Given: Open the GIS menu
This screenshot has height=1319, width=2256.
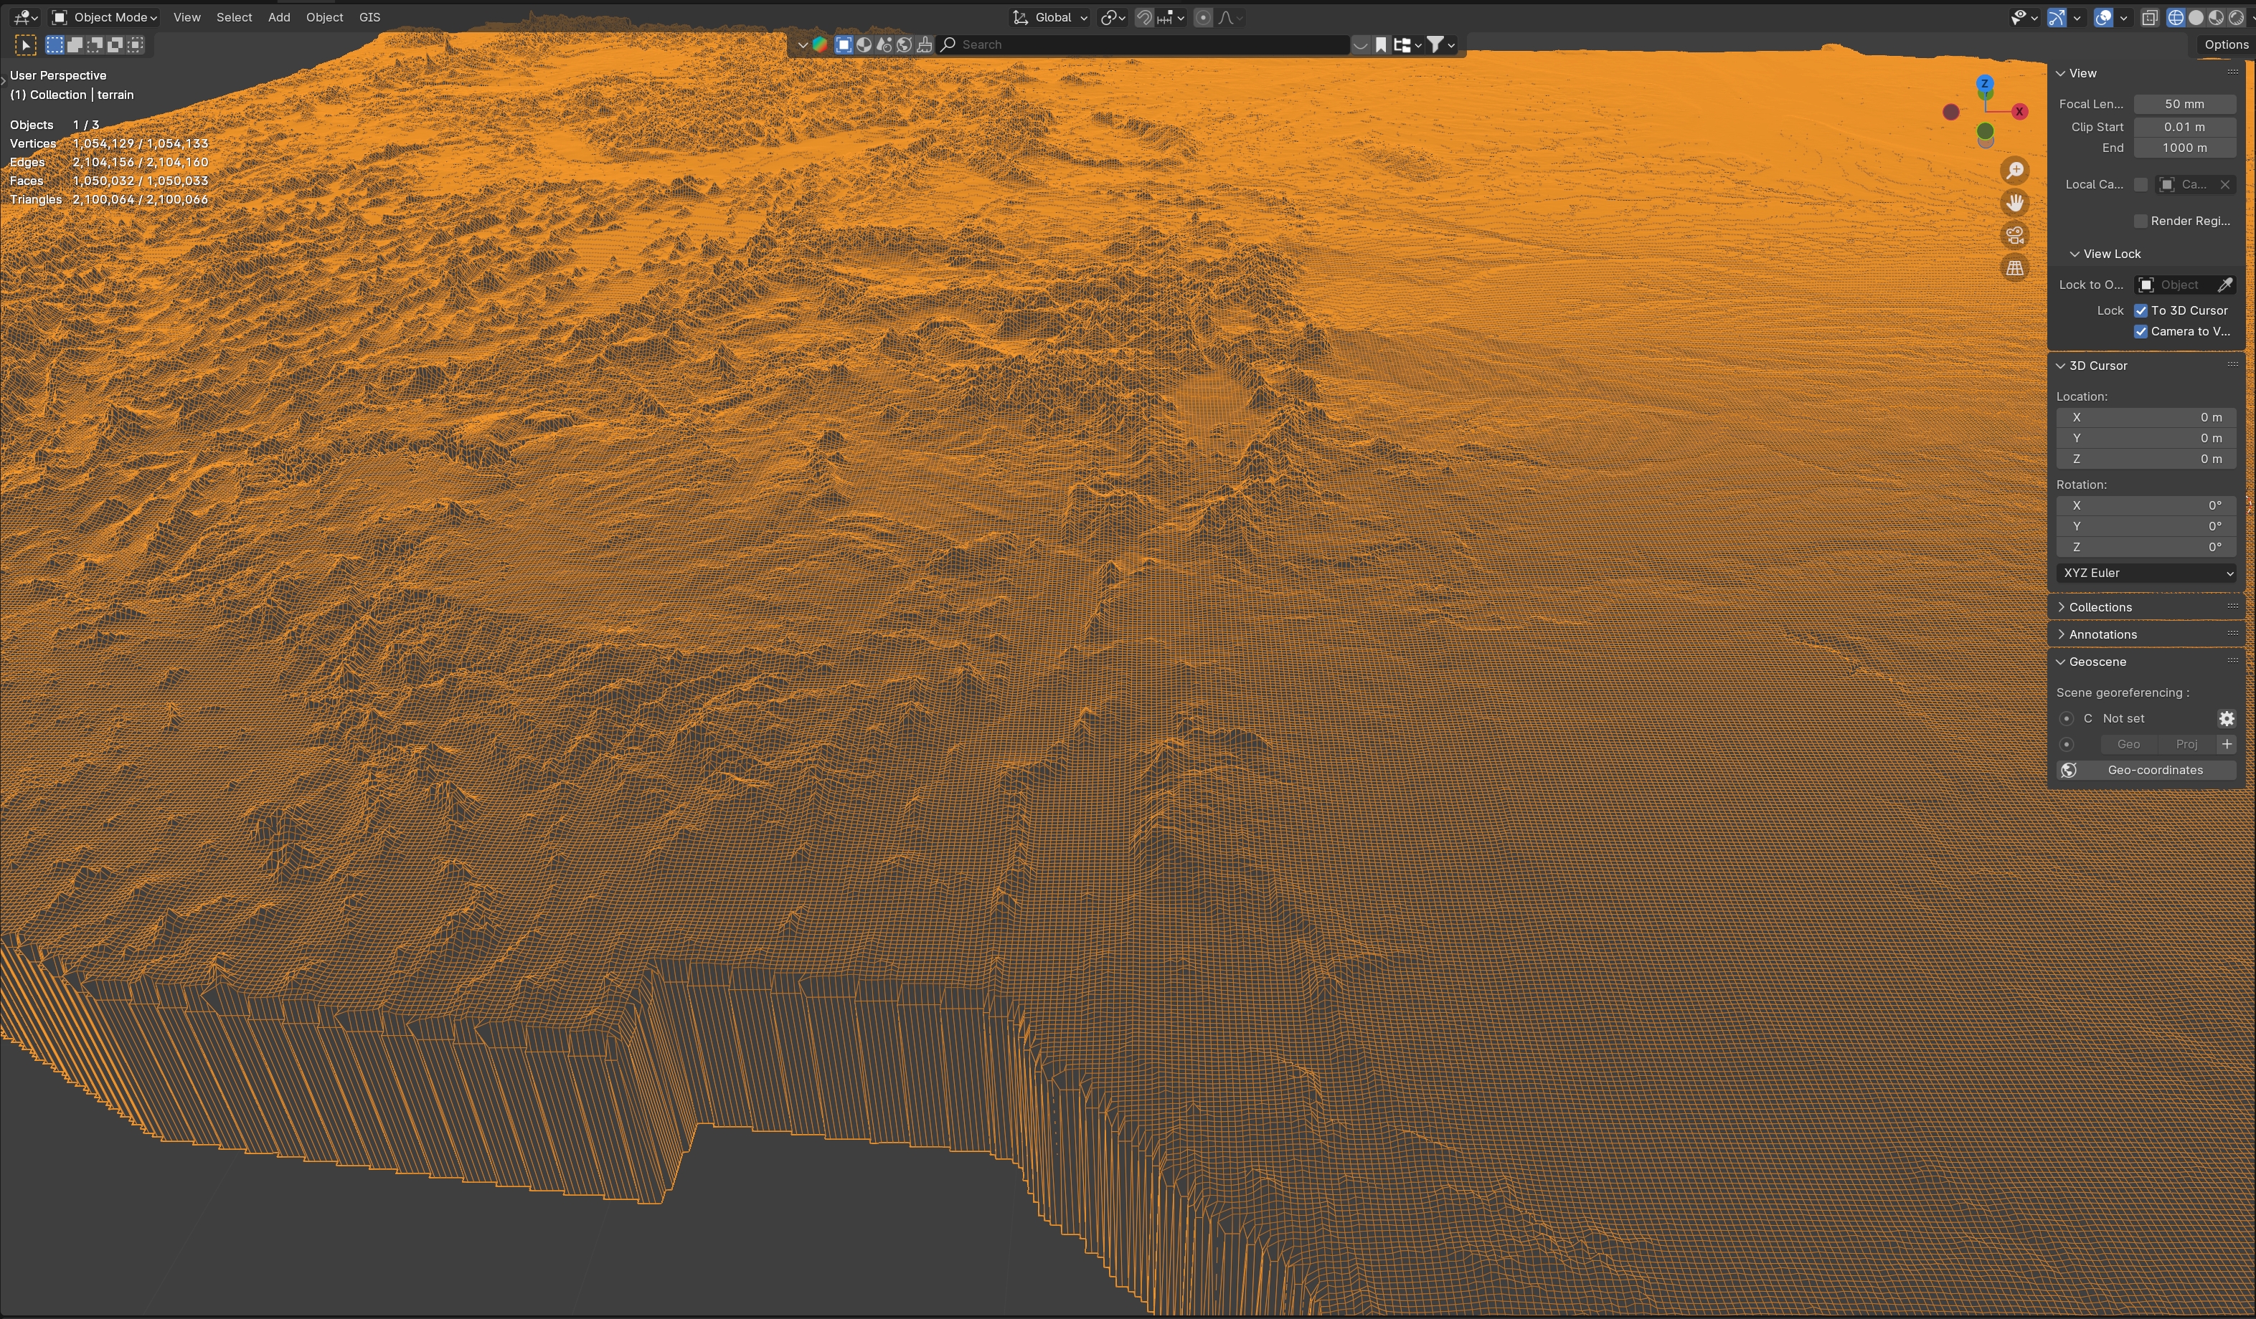Looking at the screenshot, I should coord(369,17).
